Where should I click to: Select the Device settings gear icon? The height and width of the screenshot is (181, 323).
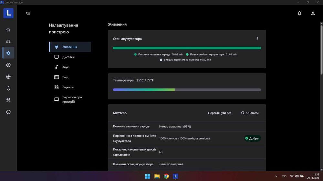(x=8, y=53)
